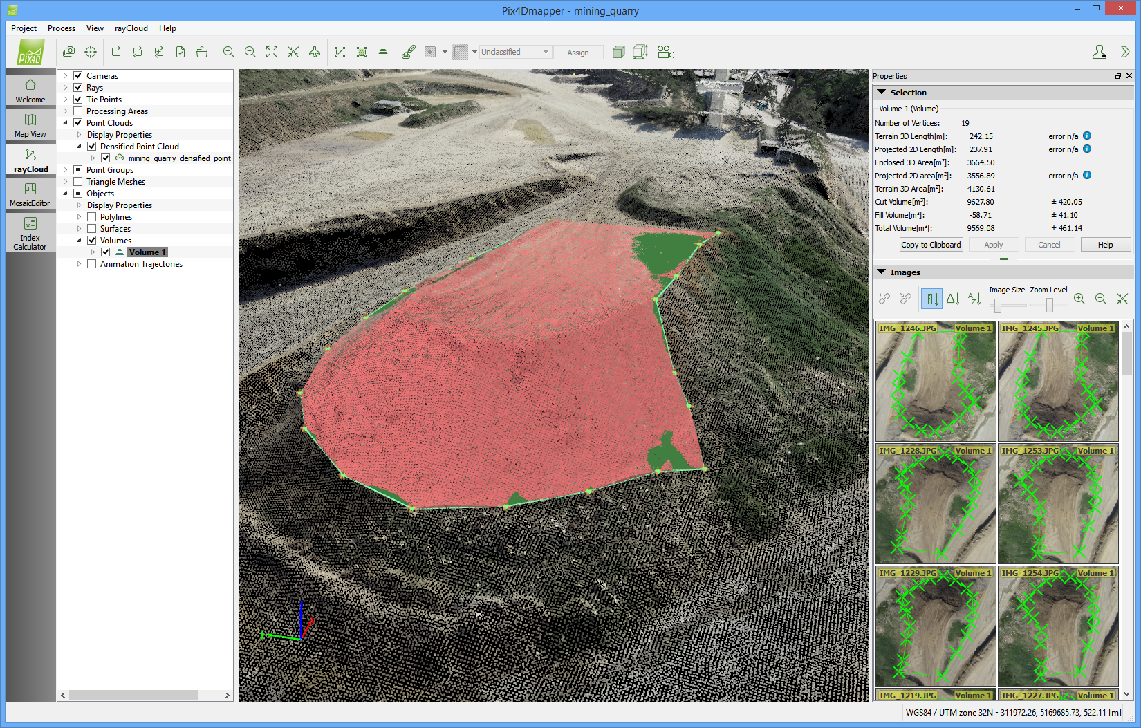Click the video camera animation icon
This screenshot has width=1141, height=728.
point(666,52)
